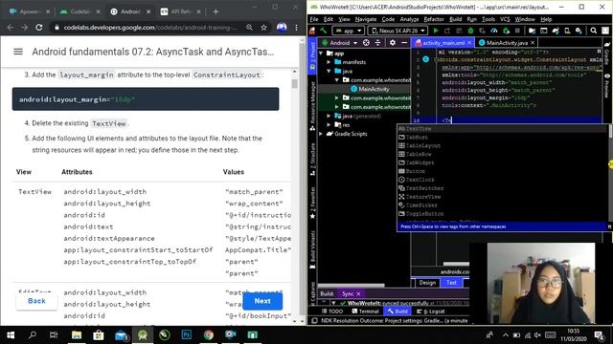Open Windows Start menu

(x=11, y=334)
